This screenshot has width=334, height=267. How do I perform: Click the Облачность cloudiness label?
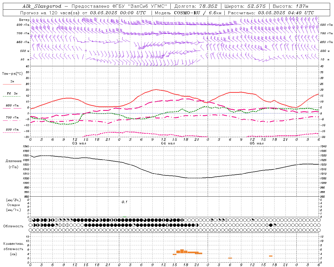[13, 226]
